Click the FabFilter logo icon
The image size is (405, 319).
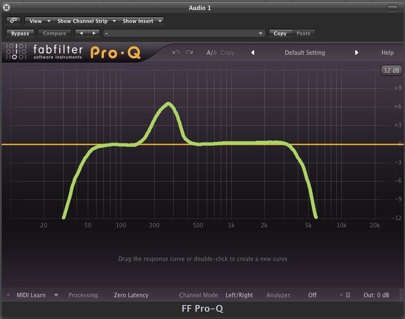click(16, 51)
